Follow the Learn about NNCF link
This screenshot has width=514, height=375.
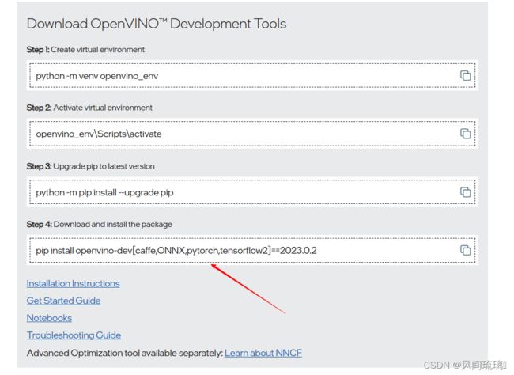(x=263, y=353)
